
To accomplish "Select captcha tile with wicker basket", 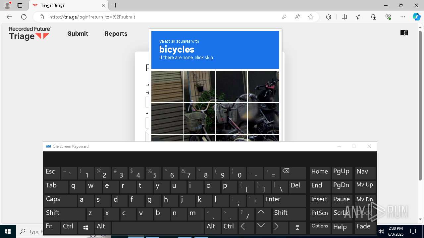I will pos(199,118).
